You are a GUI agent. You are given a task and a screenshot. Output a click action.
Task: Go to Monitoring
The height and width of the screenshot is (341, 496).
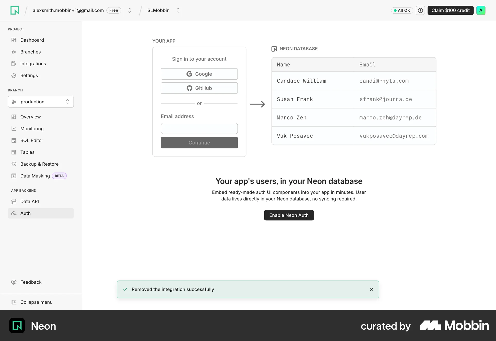click(41, 129)
